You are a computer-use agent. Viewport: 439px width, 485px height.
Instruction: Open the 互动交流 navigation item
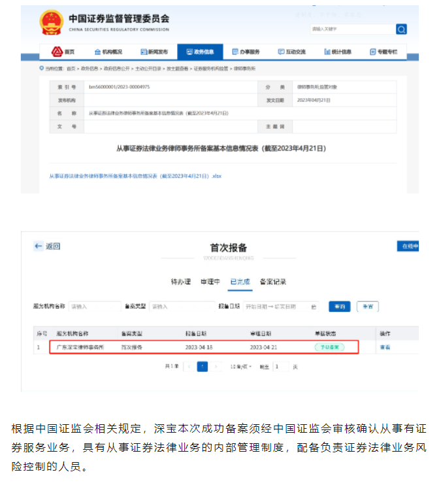click(292, 52)
